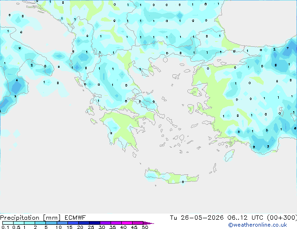Open the weatheronline.co.uk copyright link
The height and width of the screenshot is (229, 297).
258,225
